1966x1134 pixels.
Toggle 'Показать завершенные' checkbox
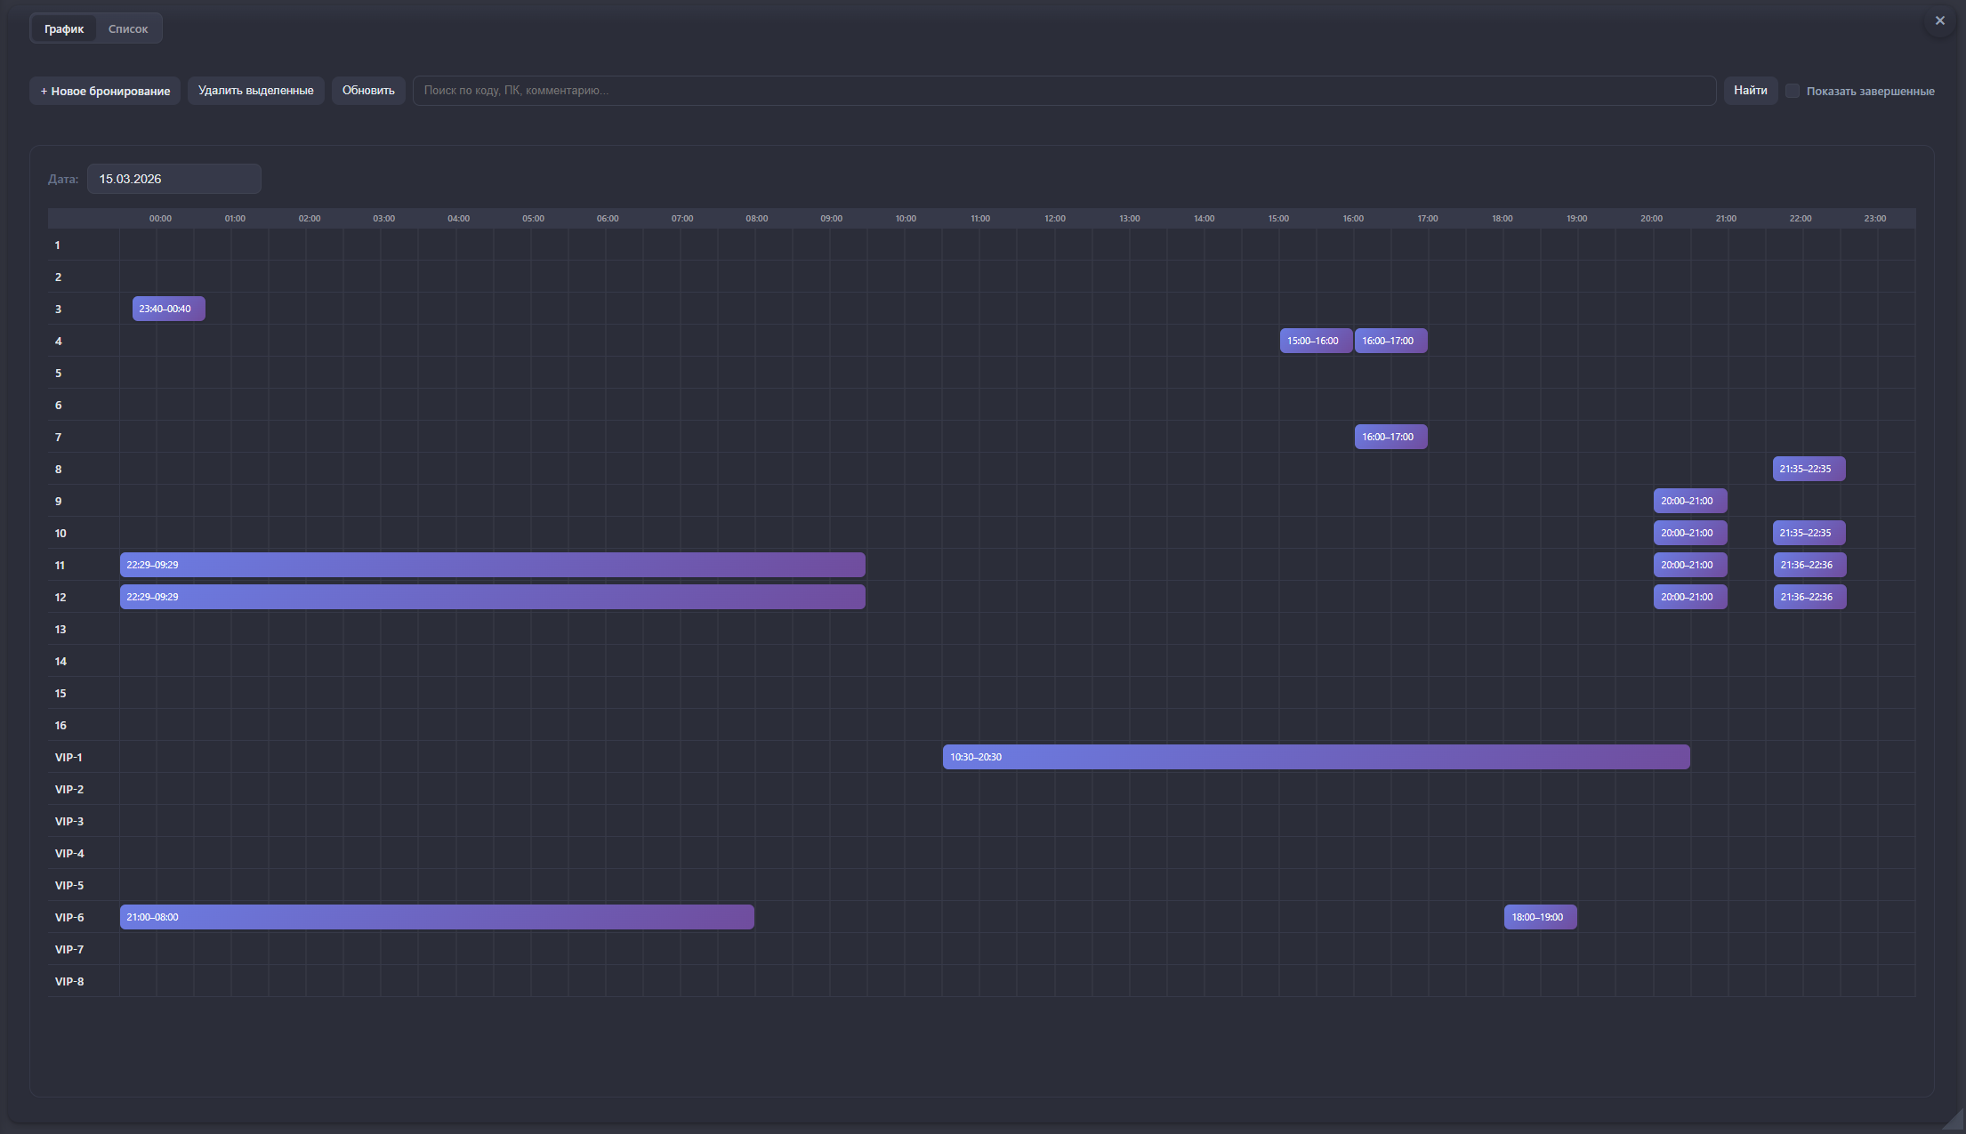1793,91
